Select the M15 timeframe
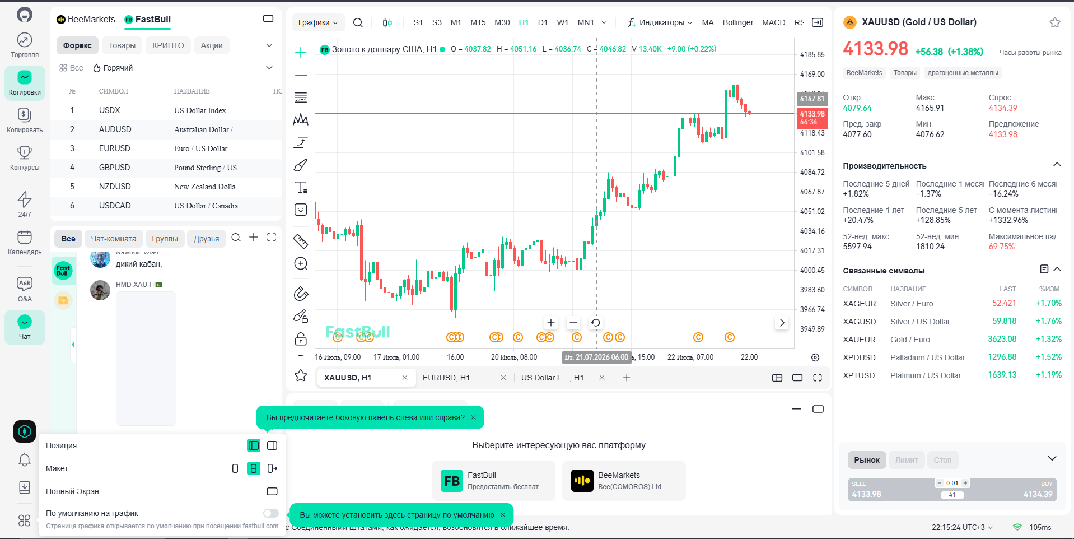This screenshot has height=539, width=1074. [478, 22]
